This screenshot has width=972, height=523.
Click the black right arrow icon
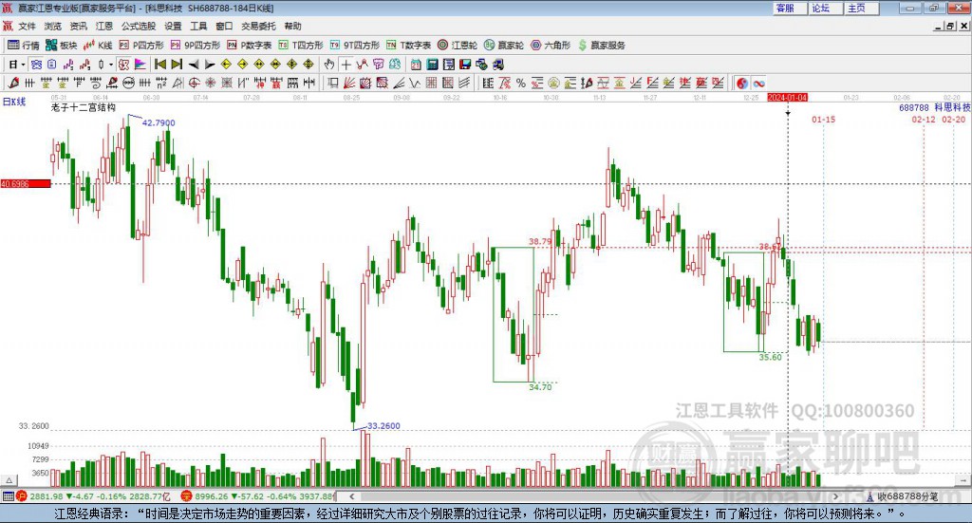coord(210,65)
